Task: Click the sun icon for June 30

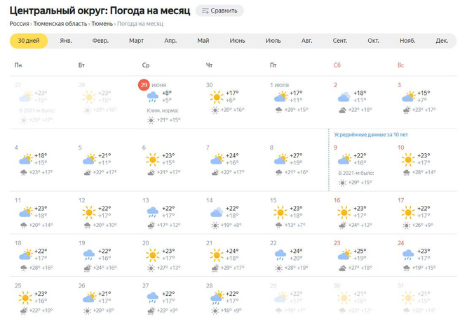Action: coord(216,97)
